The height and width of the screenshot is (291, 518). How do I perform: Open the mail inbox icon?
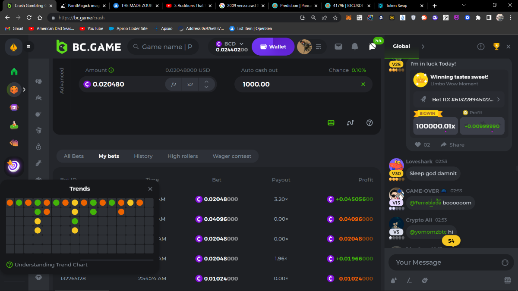pyautogui.click(x=338, y=47)
